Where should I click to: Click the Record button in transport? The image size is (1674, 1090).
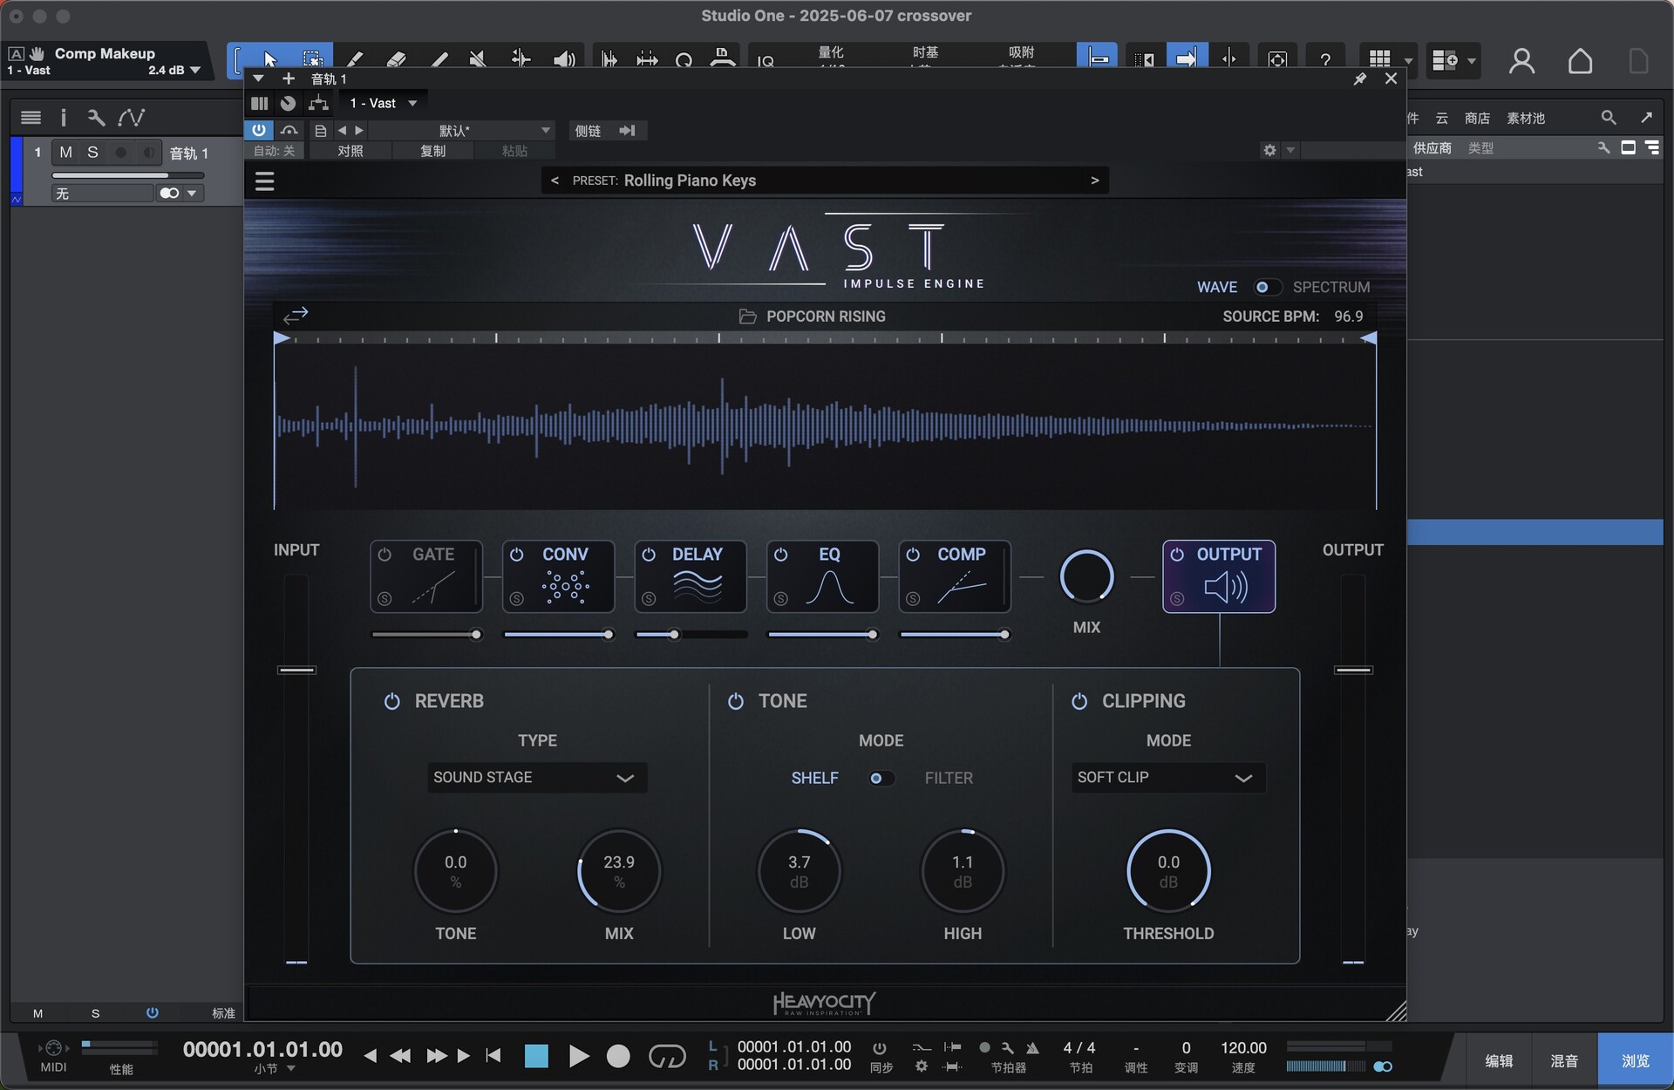tap(618, 1057)
